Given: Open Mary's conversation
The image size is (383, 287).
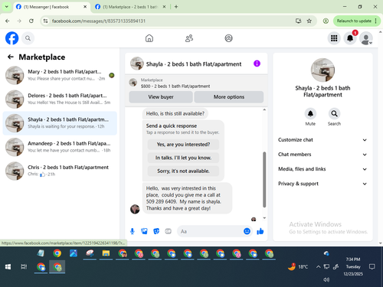Looking at the screenshot, I should [x=60, y=75].
